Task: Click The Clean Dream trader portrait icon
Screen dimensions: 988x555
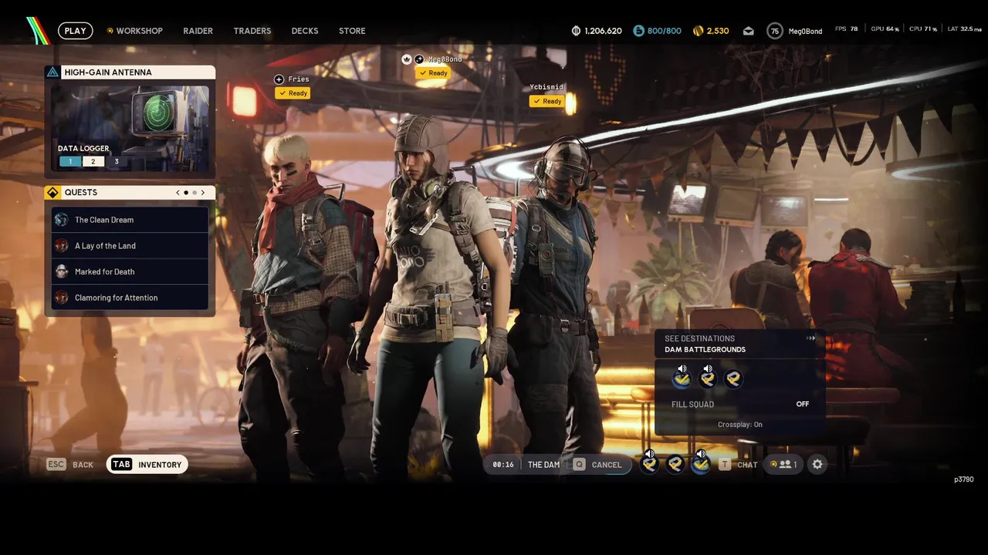Action: pyautogui.click(x=62, y=220)
